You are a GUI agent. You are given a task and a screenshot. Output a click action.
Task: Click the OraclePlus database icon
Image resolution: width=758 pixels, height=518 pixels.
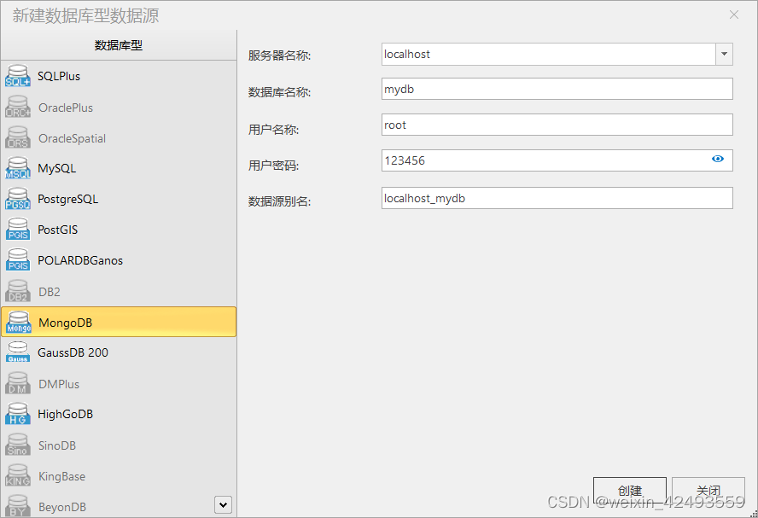[x=18, y=107]
